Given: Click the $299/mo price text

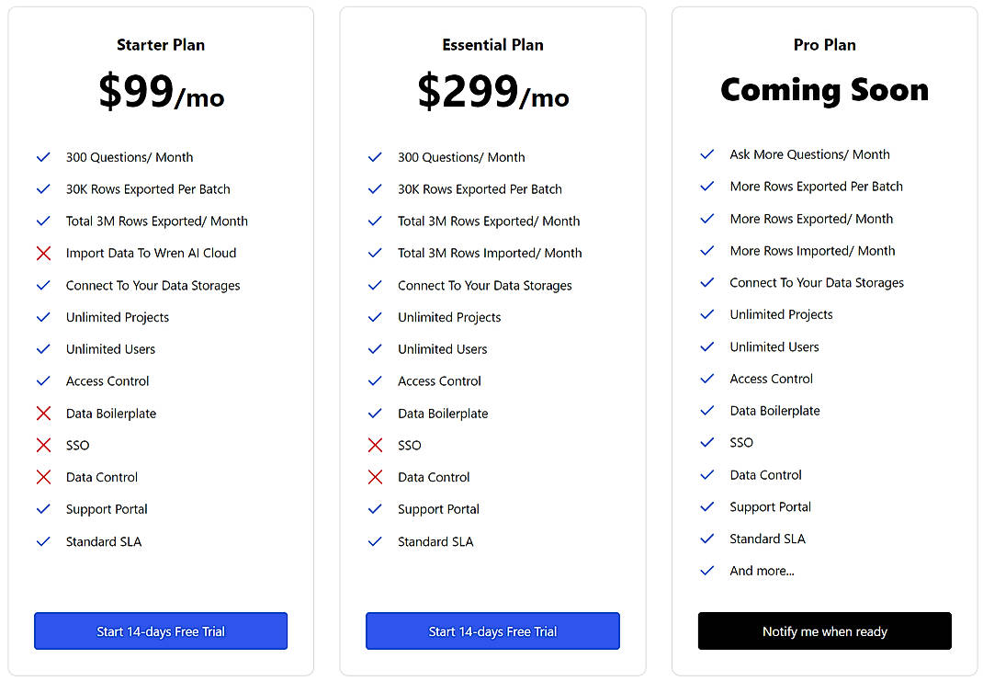Looking at the screenshot, I should click(492, 95).
